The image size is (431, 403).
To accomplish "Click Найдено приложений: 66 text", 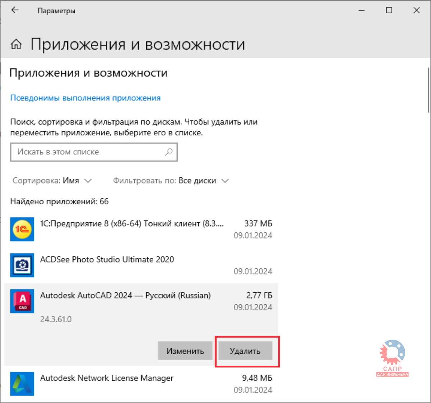I will [x=59, y=201].
